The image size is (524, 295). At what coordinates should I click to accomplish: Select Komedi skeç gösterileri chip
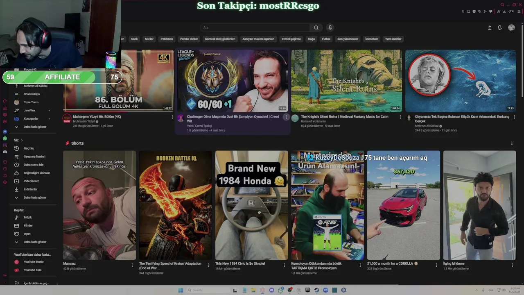click(220, 39)
